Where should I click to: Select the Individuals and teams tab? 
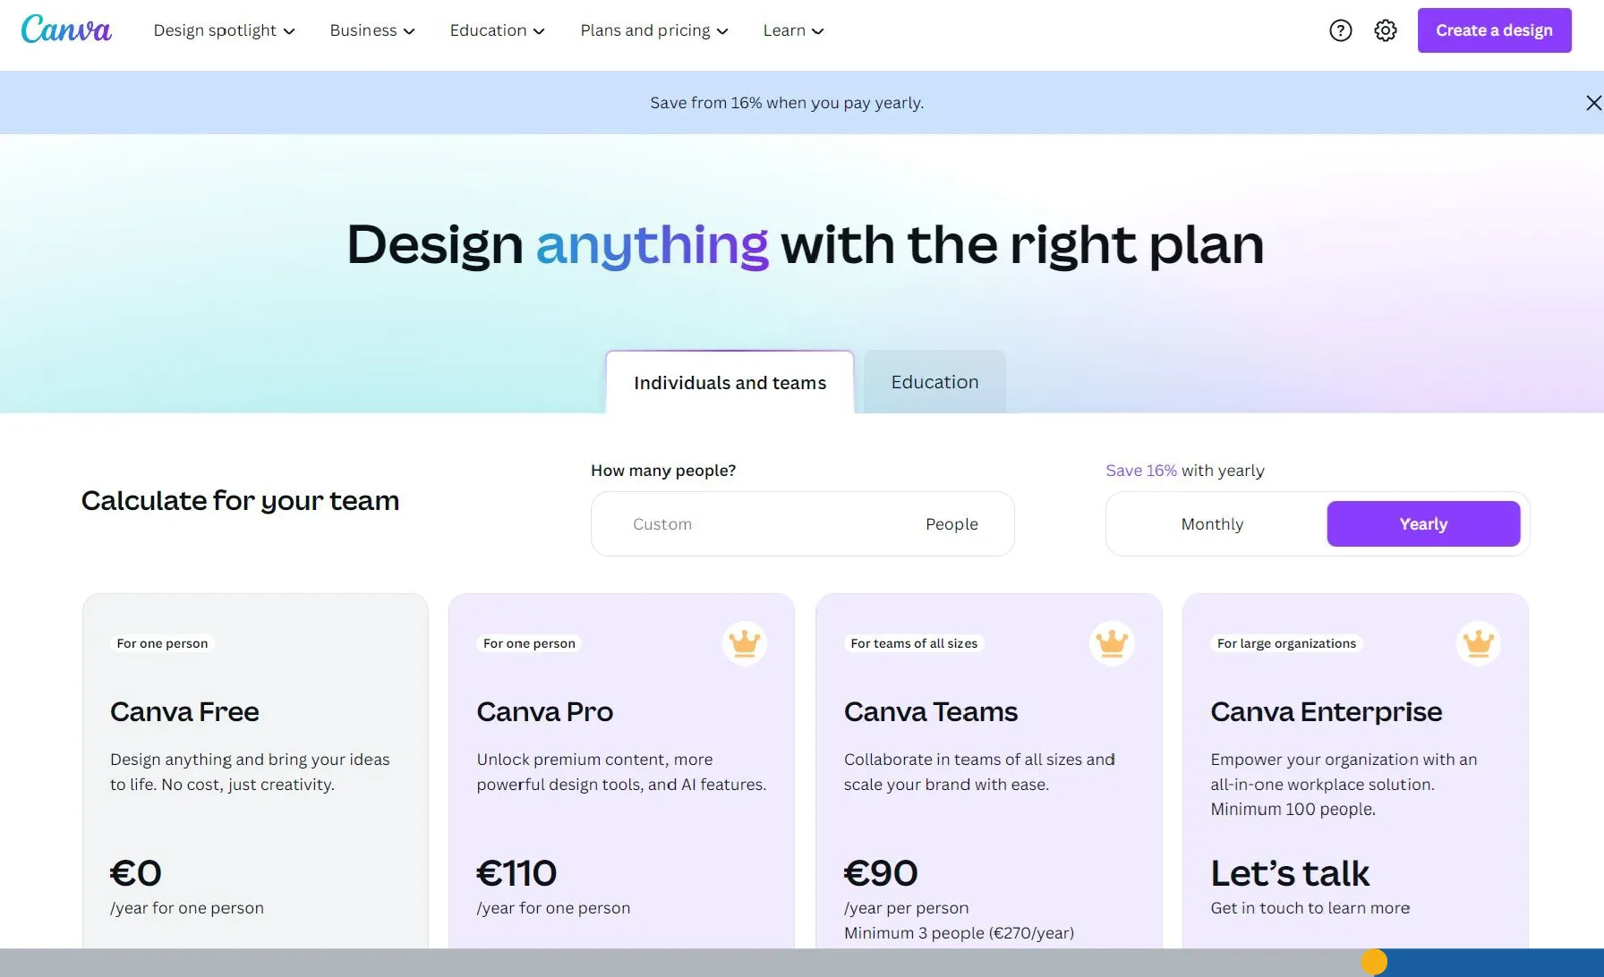pyautogui.click(x=729, y=383)
